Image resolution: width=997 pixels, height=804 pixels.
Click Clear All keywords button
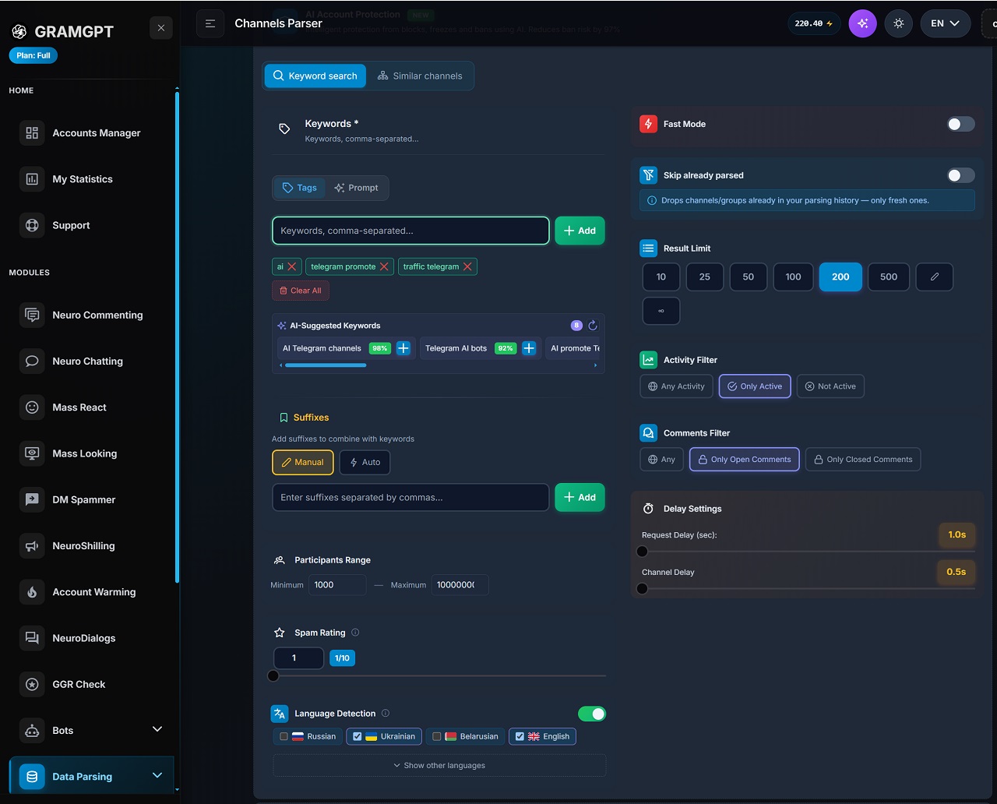(301, 291)
